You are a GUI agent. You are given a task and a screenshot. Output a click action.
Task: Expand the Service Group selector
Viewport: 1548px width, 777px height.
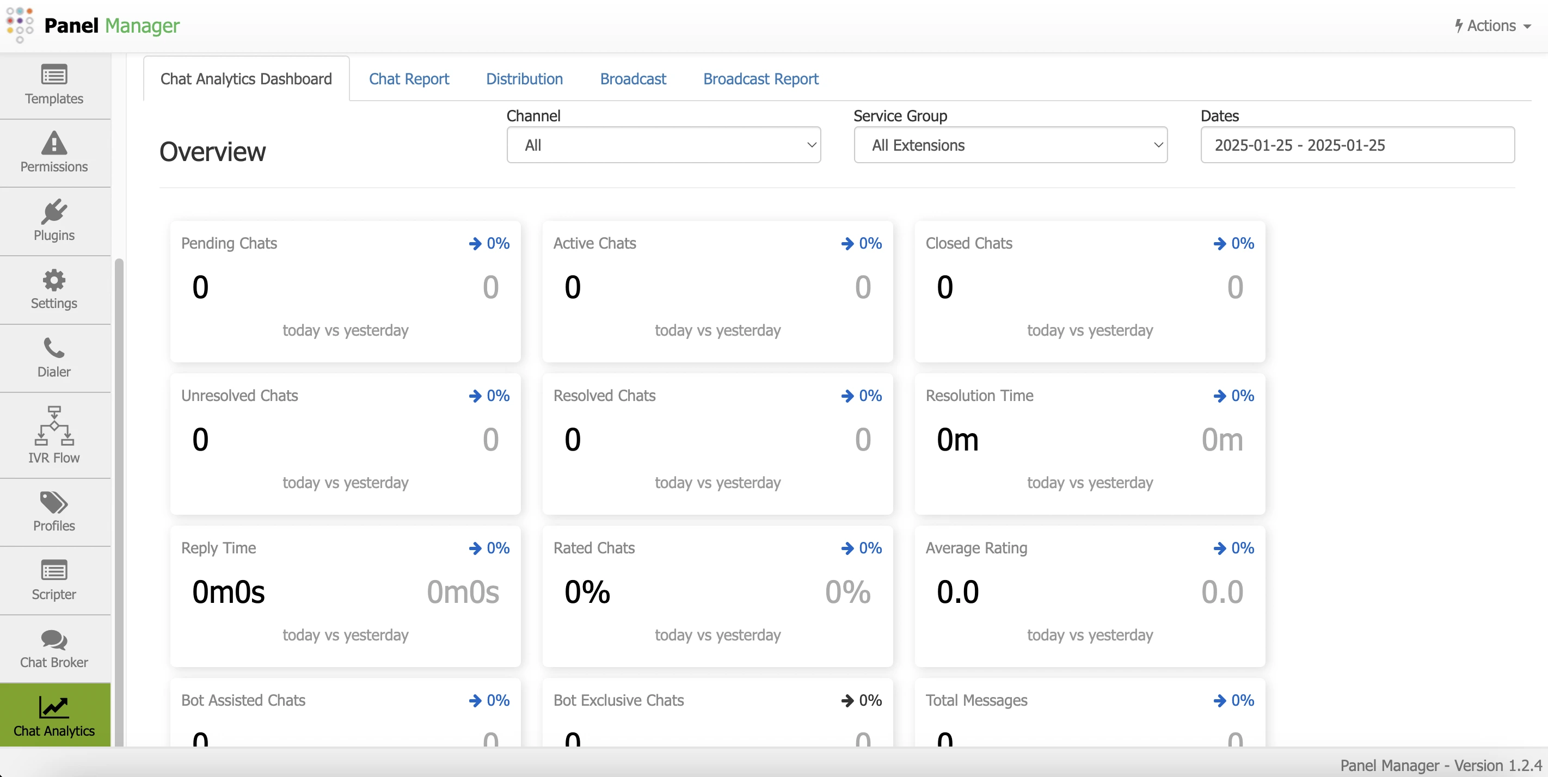1010,145
